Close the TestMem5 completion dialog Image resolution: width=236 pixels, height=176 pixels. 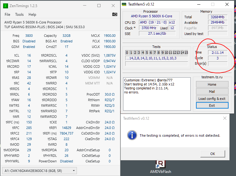pyautogui.click(x=225, y=118)
